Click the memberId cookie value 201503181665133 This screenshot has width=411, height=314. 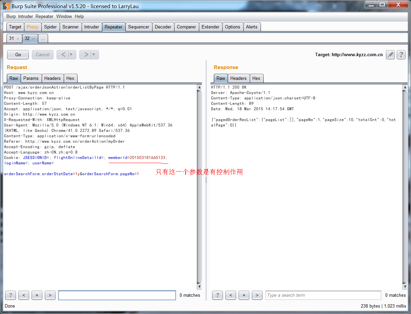147,158
